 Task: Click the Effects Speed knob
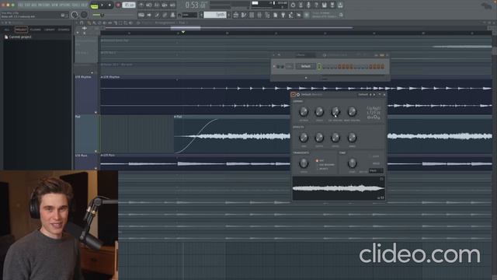tap(335, 138)
